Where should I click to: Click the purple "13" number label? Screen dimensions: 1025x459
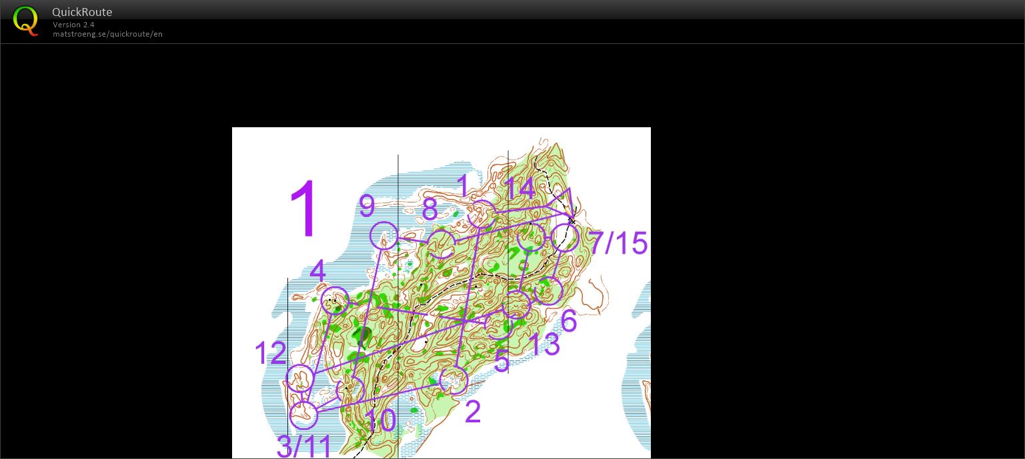click(544, 345)
